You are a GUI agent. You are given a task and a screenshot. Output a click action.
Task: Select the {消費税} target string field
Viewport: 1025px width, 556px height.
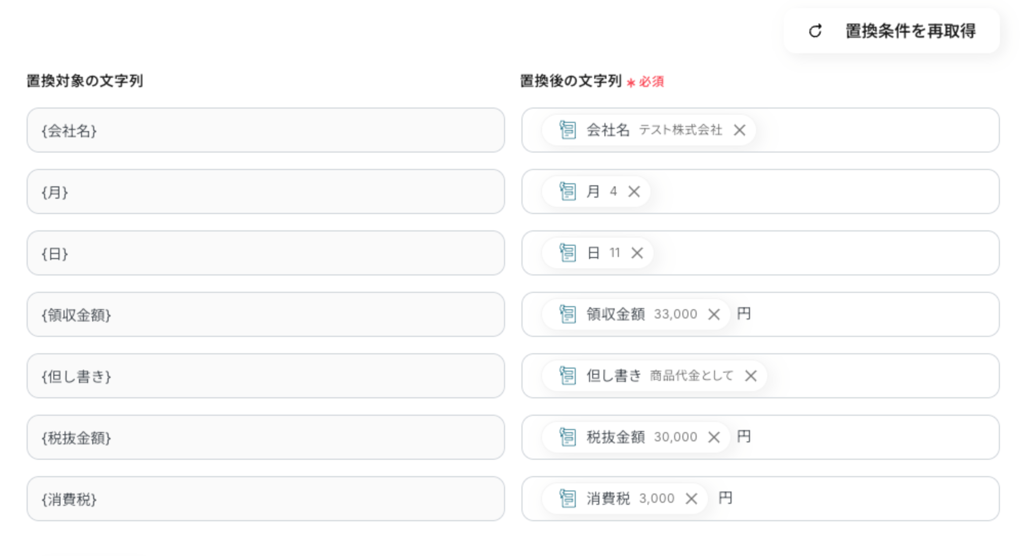click(265, 499)
